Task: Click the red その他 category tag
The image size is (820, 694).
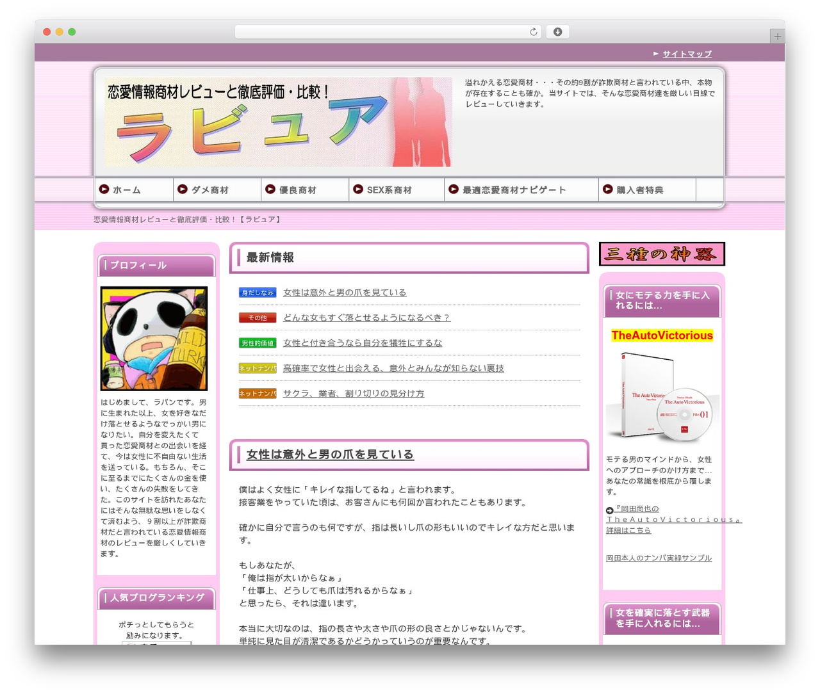Action: (258, 318)
